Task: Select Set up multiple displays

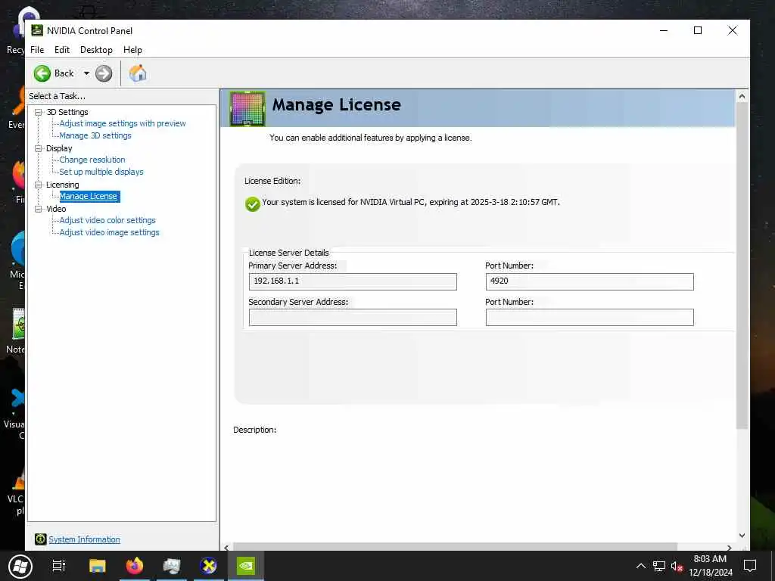Action: 101,172
